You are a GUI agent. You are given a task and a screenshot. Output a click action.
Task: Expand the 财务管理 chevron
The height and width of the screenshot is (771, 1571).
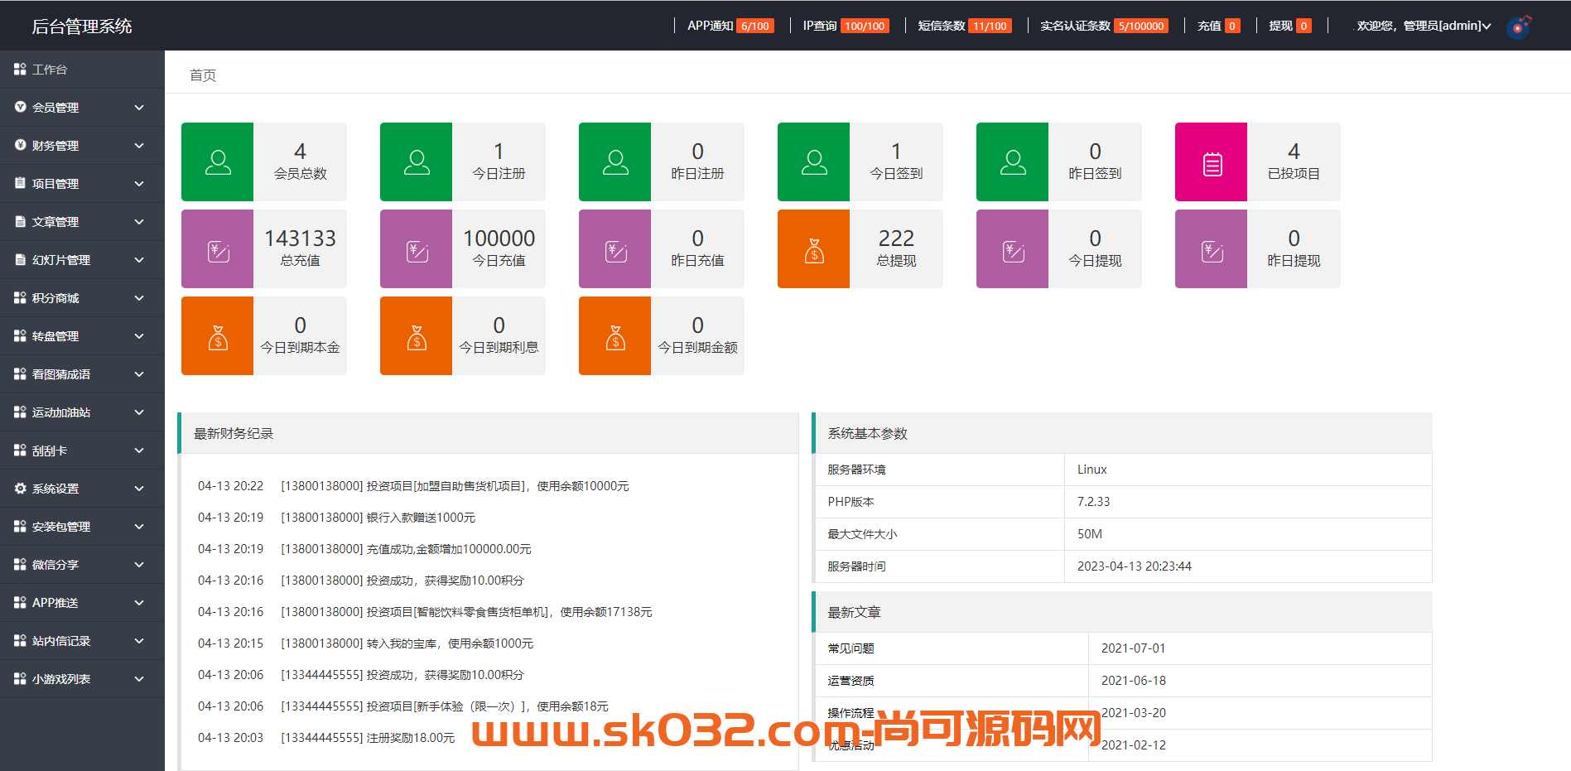[139, 146]
